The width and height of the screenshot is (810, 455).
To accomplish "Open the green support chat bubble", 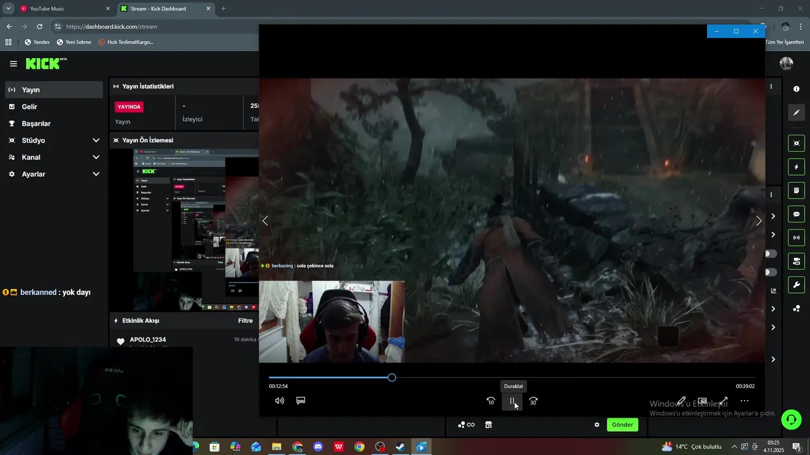I will 790,420.
